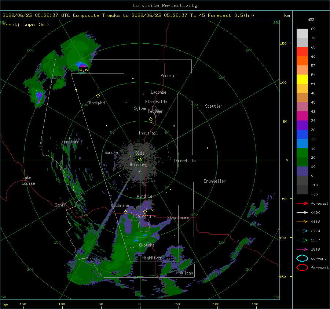Screen dimensions: 330x309
Task: Click the Annot: tops (km) label
Action: point(26,25)
